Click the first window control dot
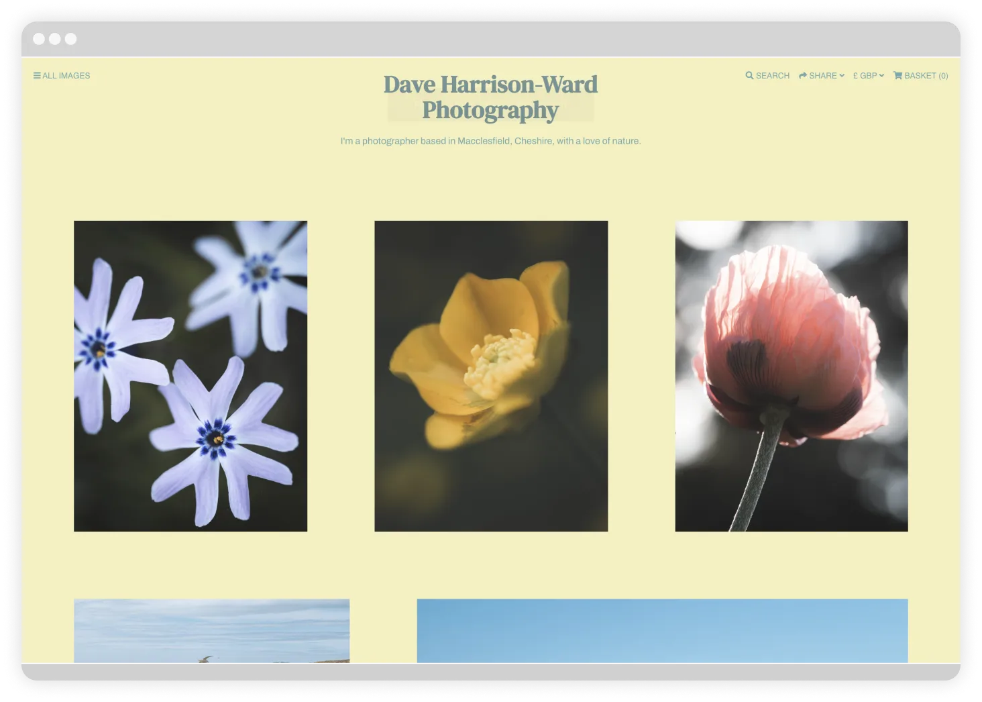 39,39
